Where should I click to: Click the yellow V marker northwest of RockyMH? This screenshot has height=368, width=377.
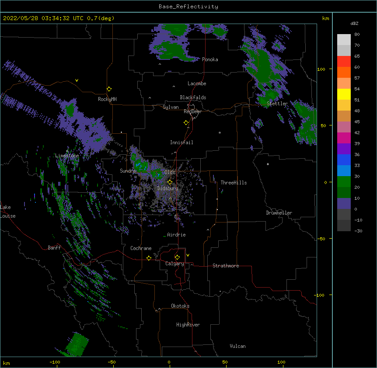77,80
